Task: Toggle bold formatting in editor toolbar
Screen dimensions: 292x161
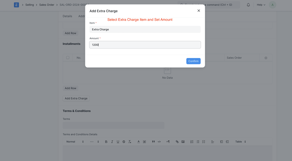Action: 106,142
